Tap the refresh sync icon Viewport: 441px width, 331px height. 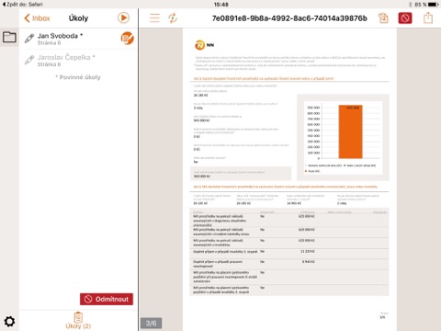coord(173,18)
